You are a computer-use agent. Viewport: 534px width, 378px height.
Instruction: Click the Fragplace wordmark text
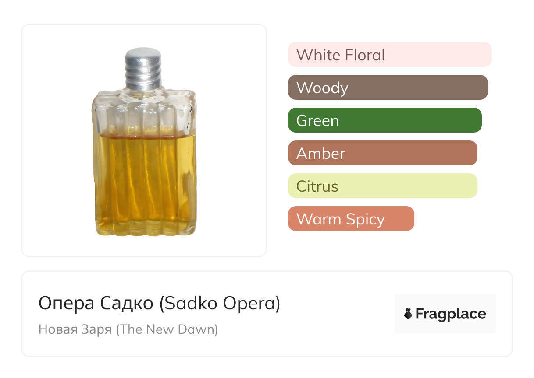[451, 314]
